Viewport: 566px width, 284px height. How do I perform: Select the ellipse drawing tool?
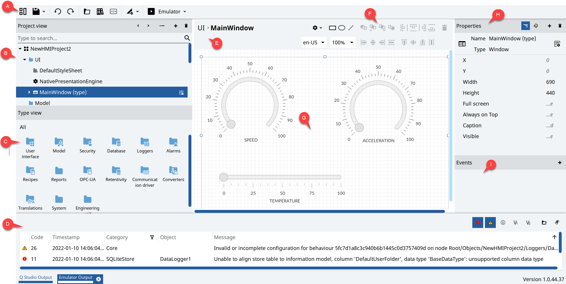341,28
